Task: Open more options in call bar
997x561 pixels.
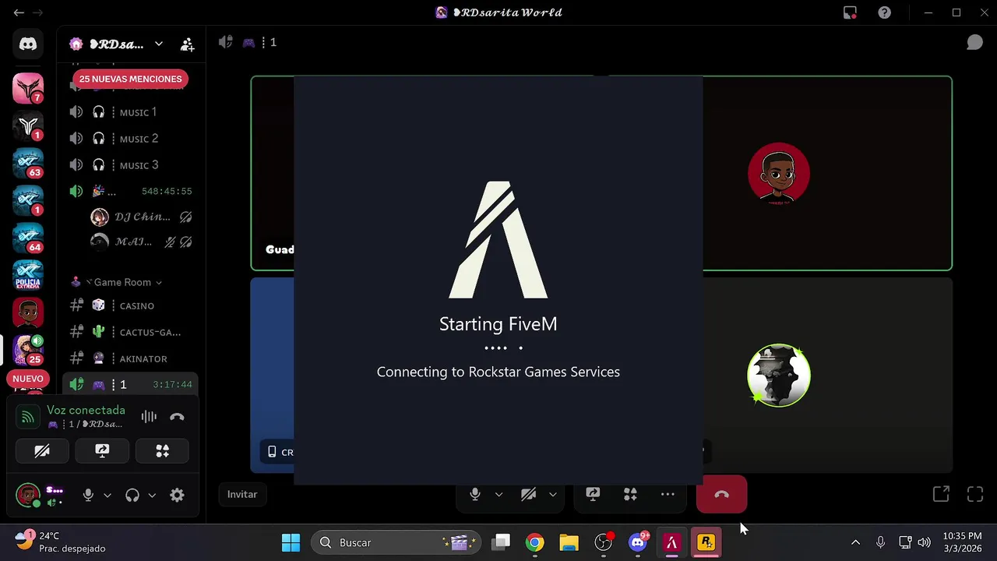Action: point(668,494)
